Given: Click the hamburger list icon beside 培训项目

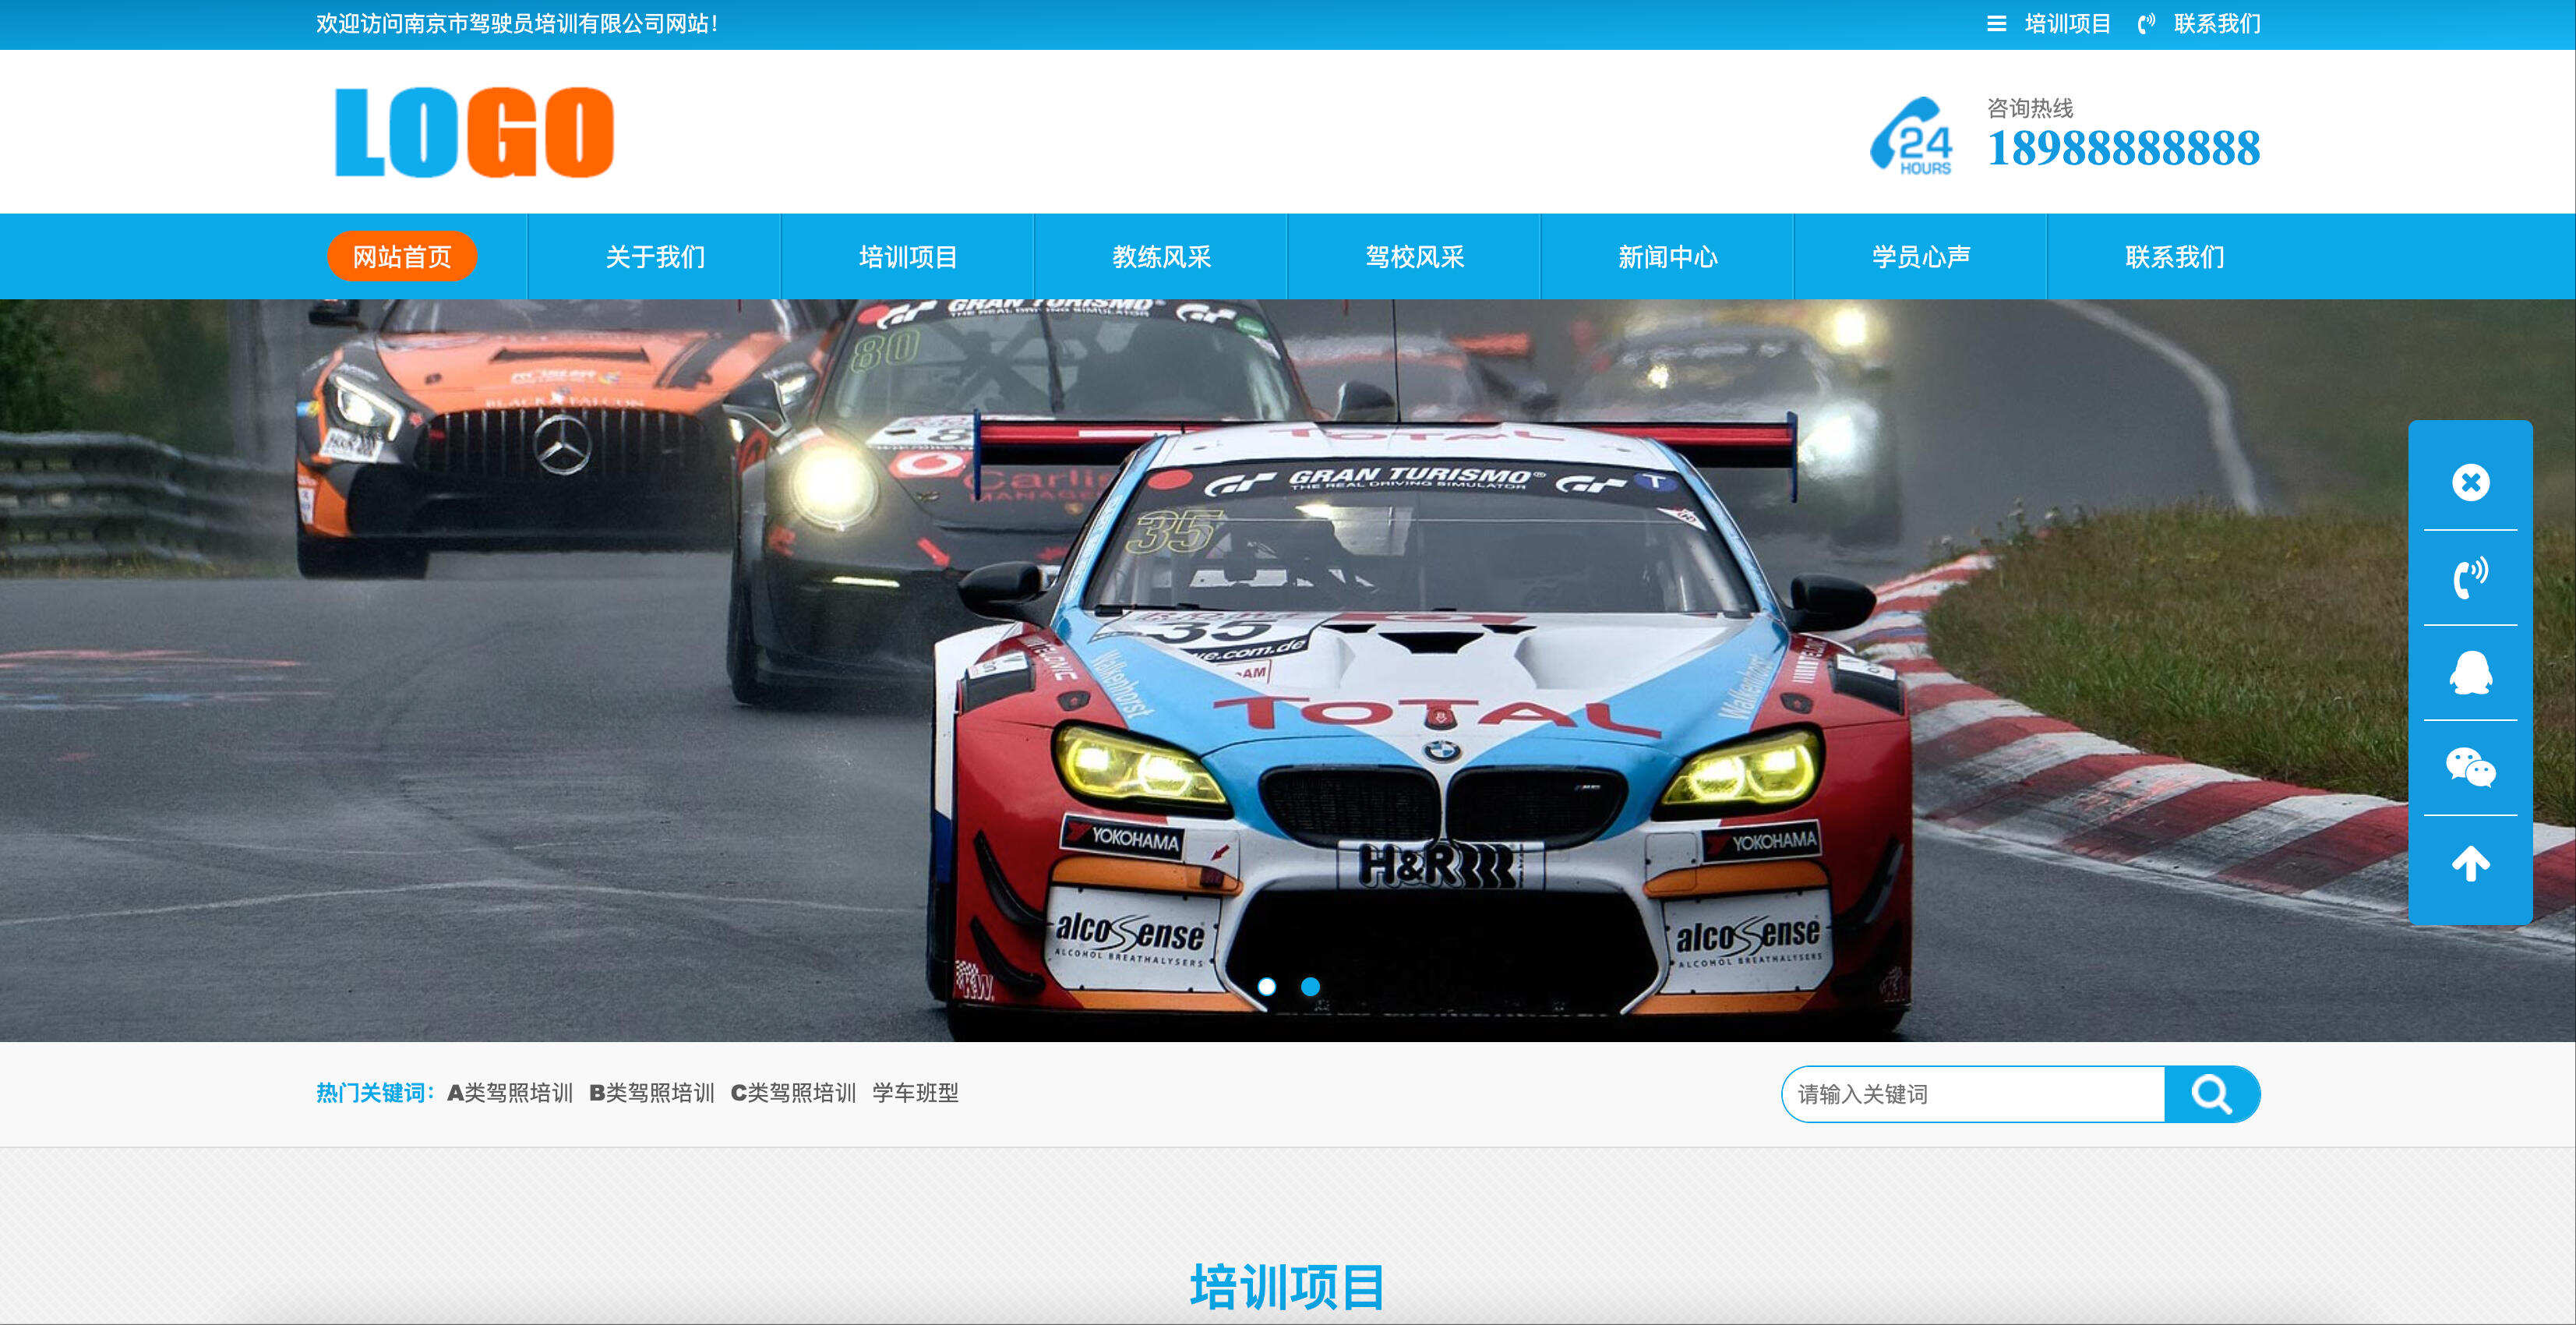Looking at the screenshot, I should point(1996,23).
